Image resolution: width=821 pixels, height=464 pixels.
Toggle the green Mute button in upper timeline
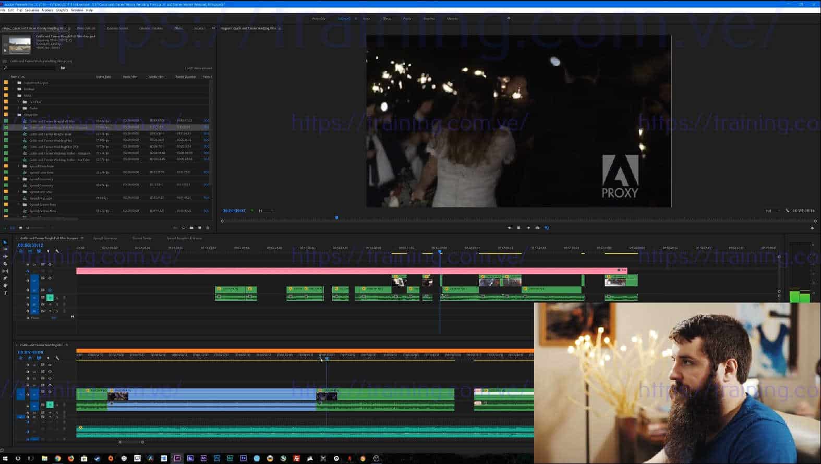click(x=50, y=298)
